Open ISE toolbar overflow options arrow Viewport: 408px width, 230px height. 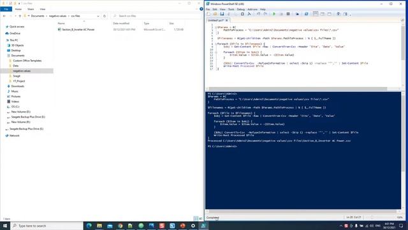(350, 15)
